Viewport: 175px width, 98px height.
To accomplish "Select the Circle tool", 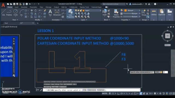I will [16, 13].
